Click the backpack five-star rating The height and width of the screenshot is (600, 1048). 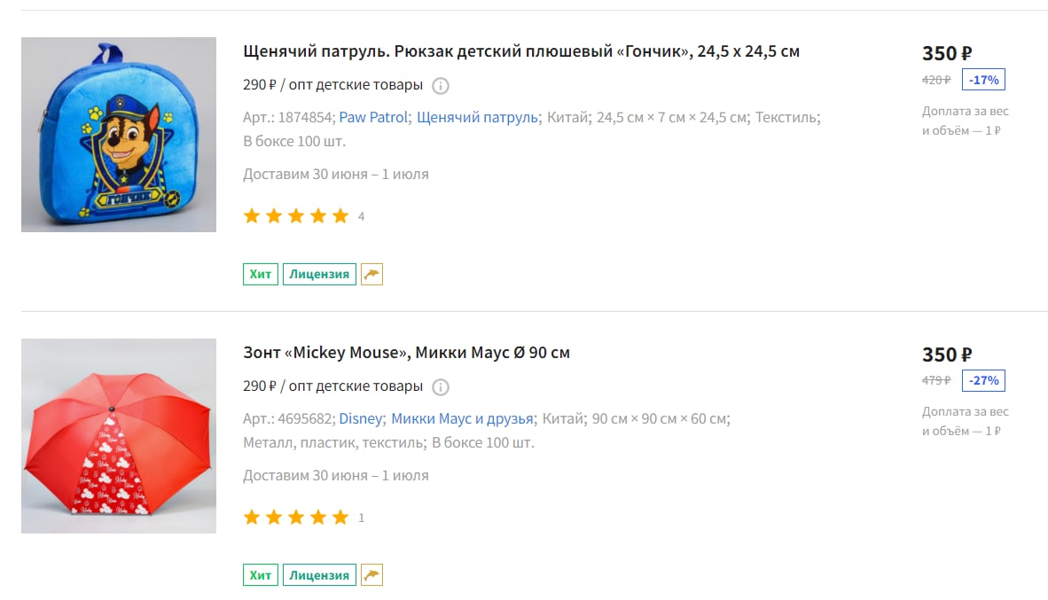pos(296,216)
